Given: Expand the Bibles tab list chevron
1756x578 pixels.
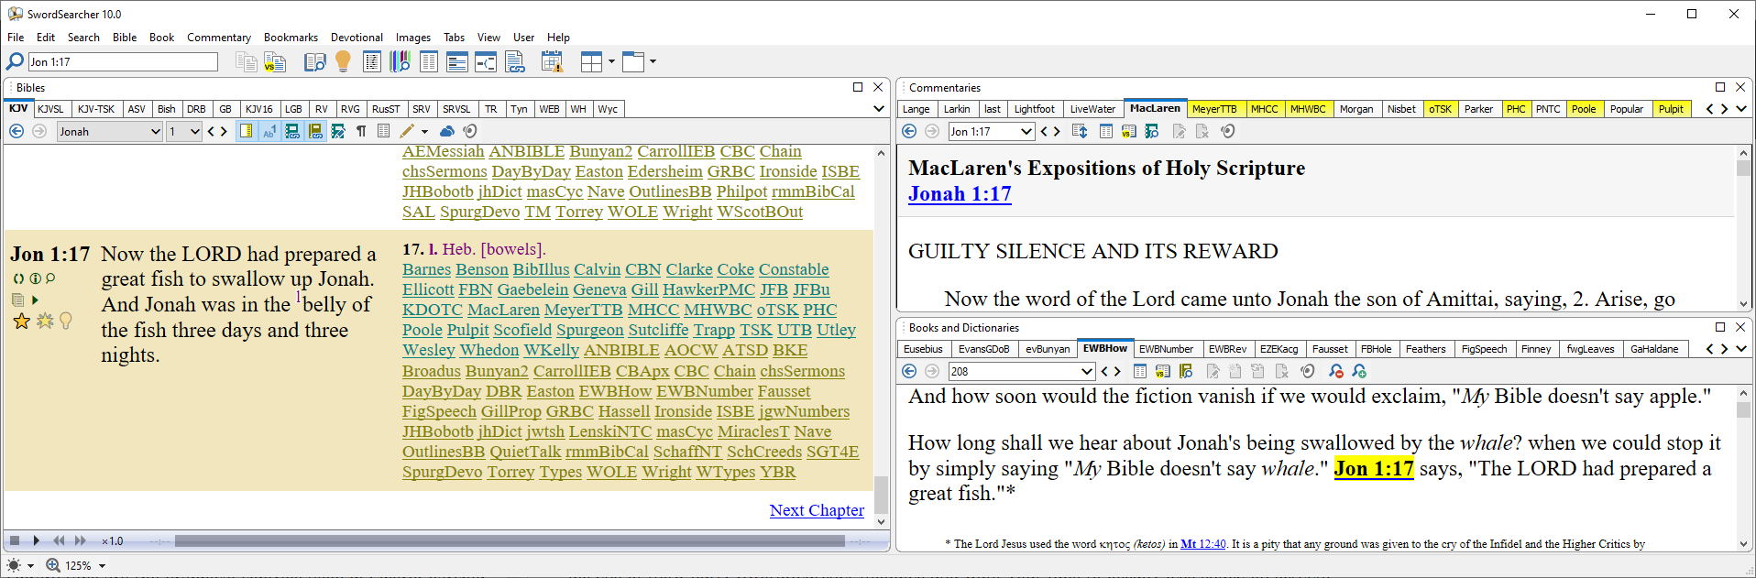Looking at the screenshot, I should point(879,109).
